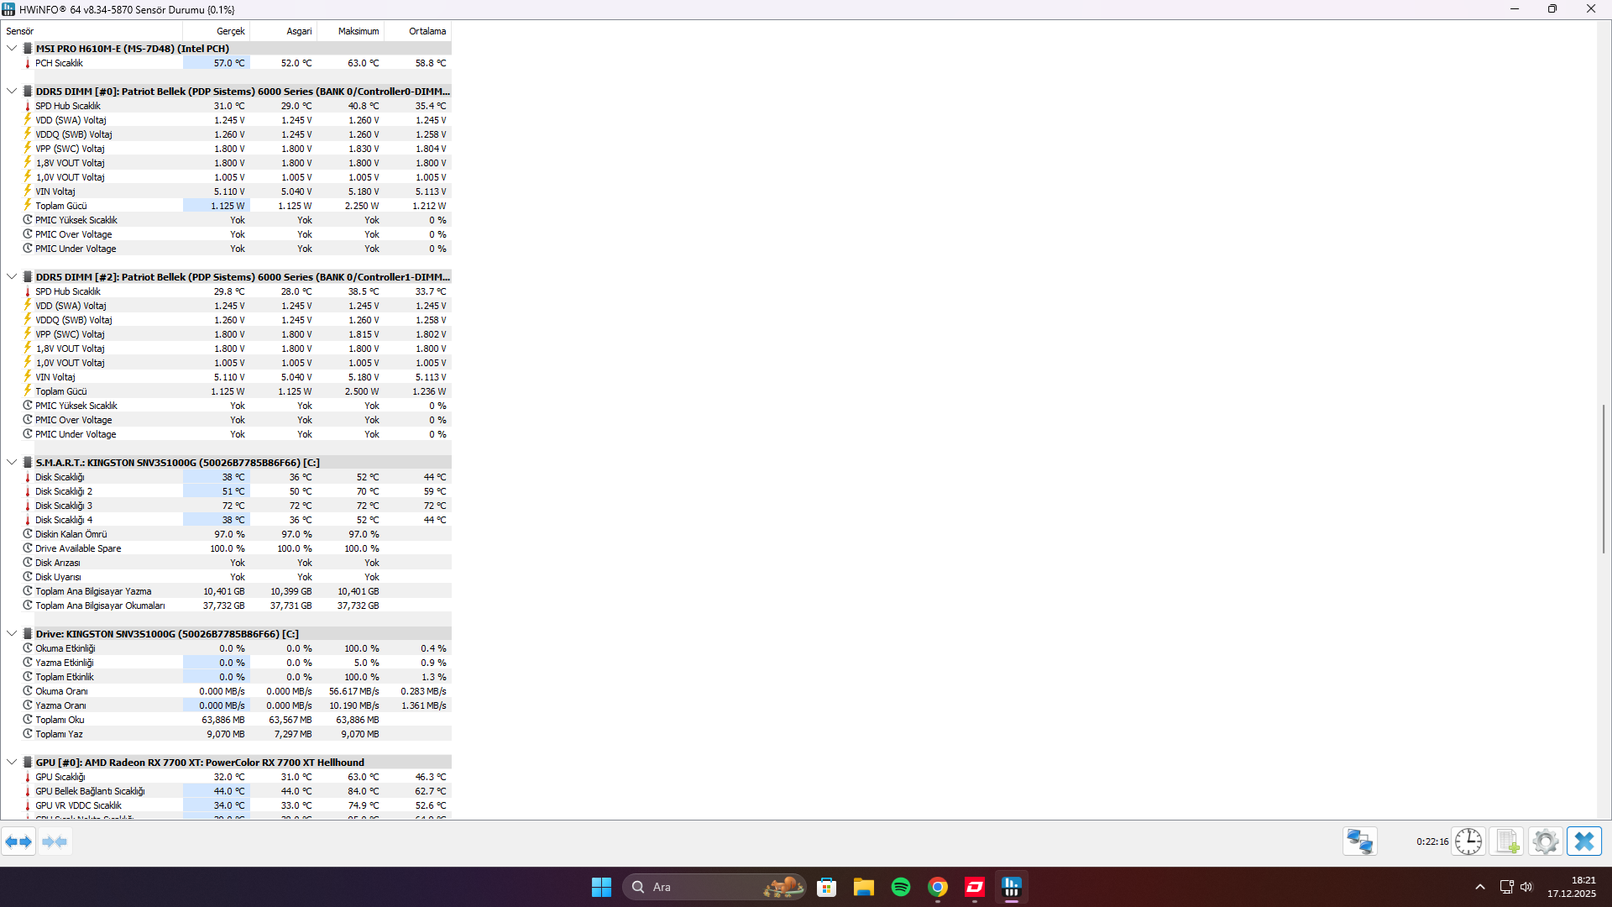Open File Explorer from the taskbar
Viewport: 1612px width, 907px height.
pyautogui.click(x=864, y=887)
